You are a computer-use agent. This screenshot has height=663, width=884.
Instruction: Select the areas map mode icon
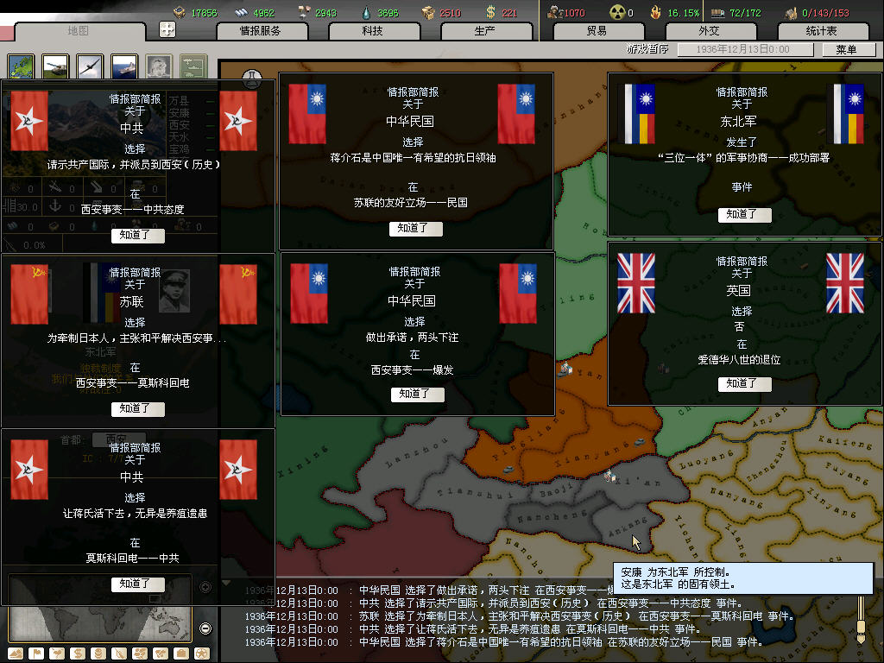tap(161, 654)
